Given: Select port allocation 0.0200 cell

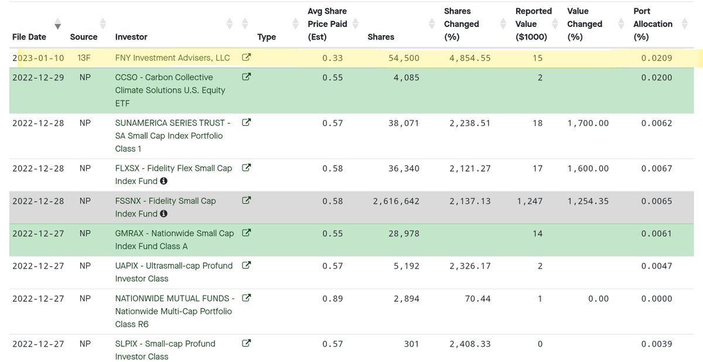Looking at the screenshot, I should 657,77.
